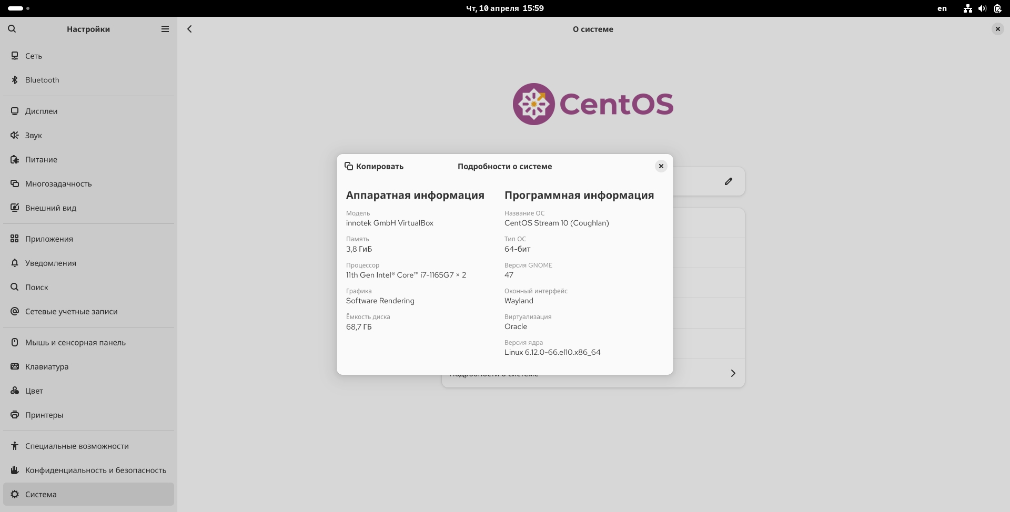The image size is (1010, 512).
Task: Select Внешний вид settings page
Action: pos(88,208)
